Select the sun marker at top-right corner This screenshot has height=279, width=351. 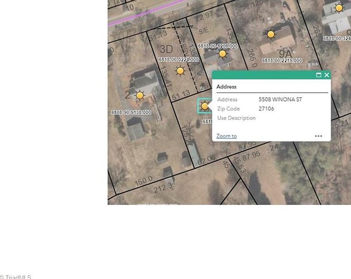(339, 7)
